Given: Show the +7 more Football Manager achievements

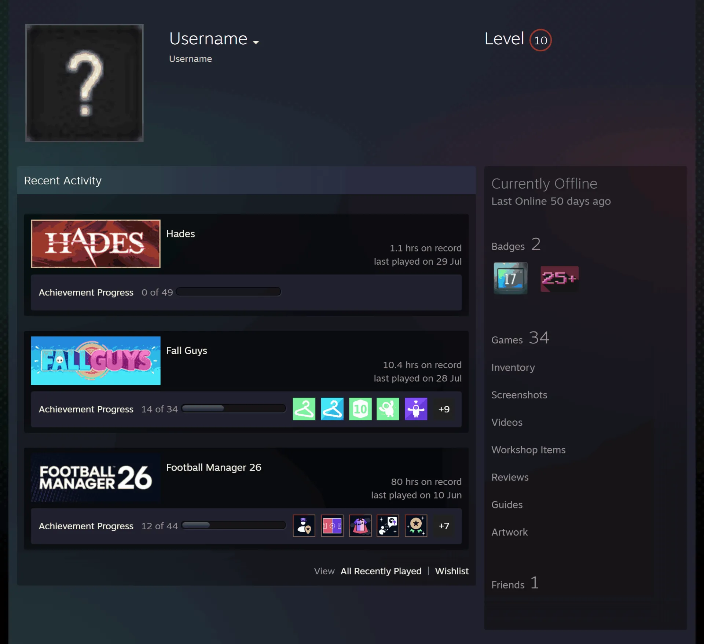Looking at the screenshot, I should tap(444, 526).
